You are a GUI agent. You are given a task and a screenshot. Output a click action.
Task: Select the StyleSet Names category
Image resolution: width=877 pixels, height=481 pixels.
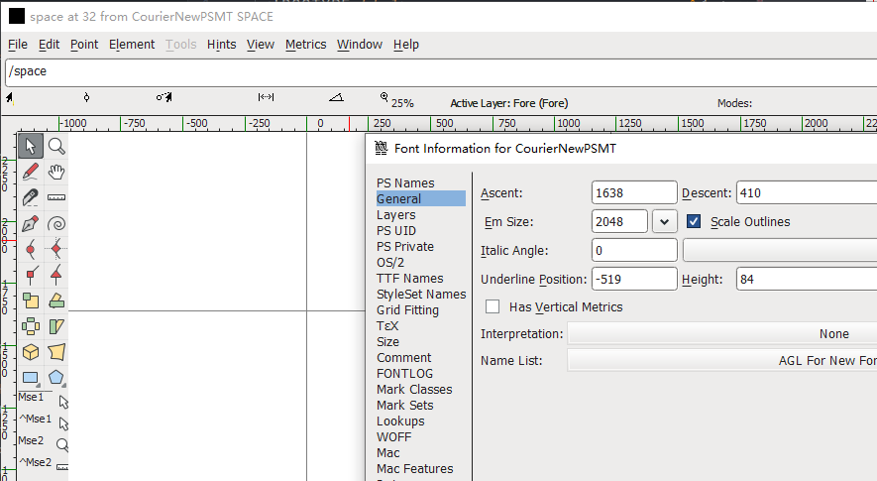tap(420, 294)
